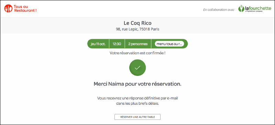Select the "jeu 11 oct." date segment
The width and height of the screenshot is (275, 125).
click(x=98, y=44)
